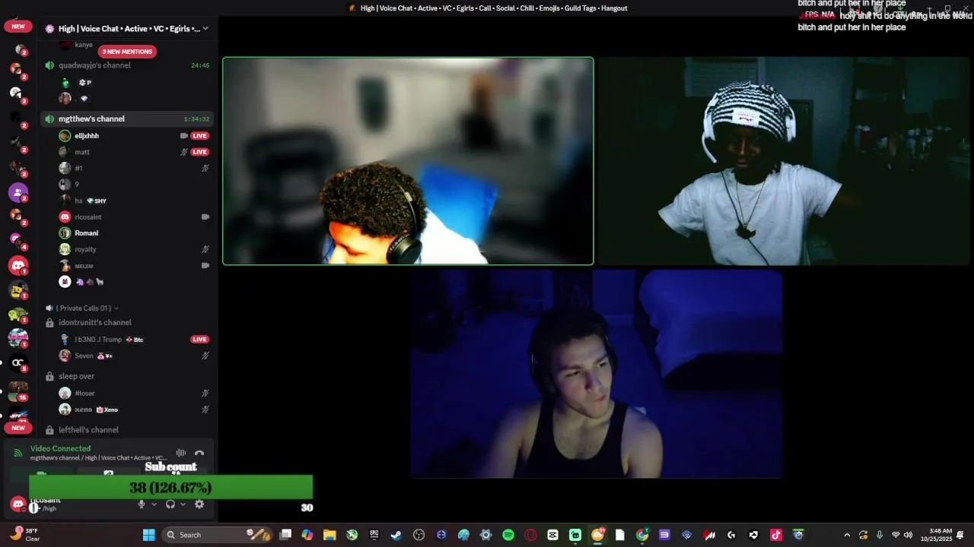Launch Steam from taskbar
The width and height of the screenshot is (974, 547).
(396, 535)
